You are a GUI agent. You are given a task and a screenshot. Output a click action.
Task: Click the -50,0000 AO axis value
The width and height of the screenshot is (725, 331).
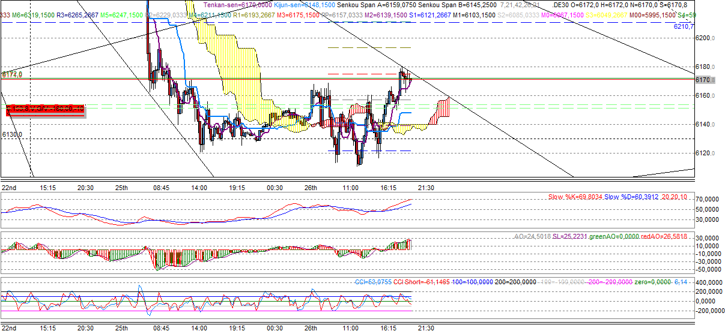click(707, 269)
